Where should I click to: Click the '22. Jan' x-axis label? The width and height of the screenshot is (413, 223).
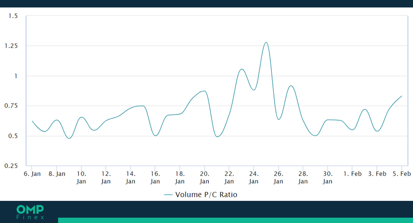(229, 178)
